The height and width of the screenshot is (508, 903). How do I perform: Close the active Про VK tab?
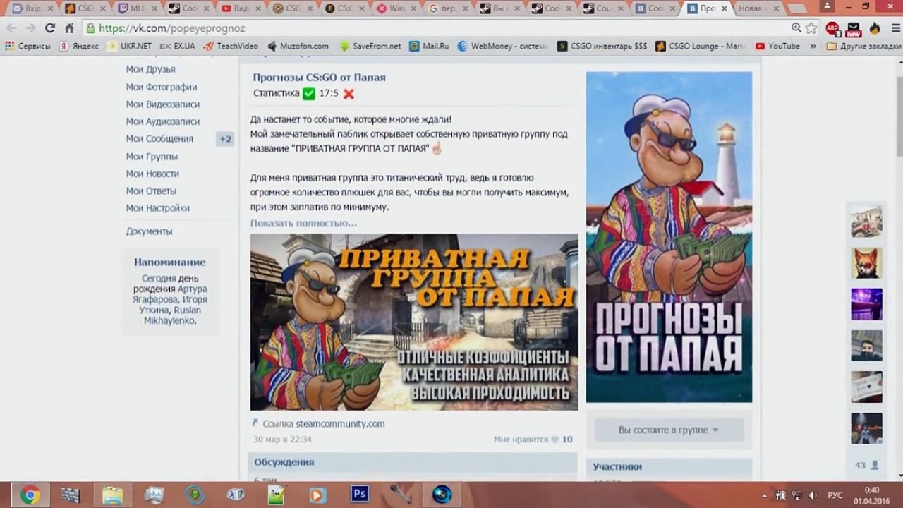click(724, 8)
